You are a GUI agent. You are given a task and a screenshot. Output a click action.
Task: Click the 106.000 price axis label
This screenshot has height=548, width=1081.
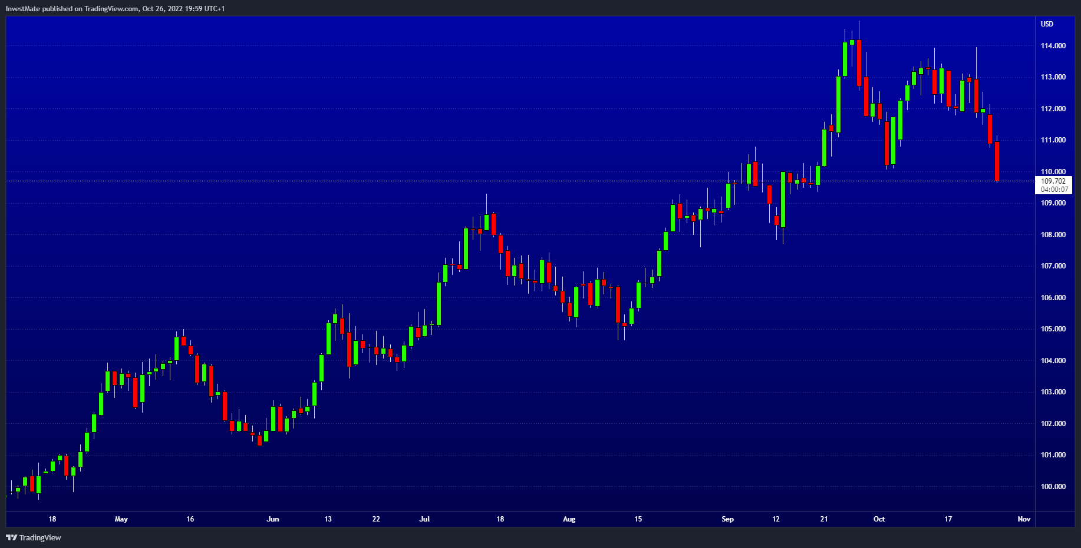1053,298
